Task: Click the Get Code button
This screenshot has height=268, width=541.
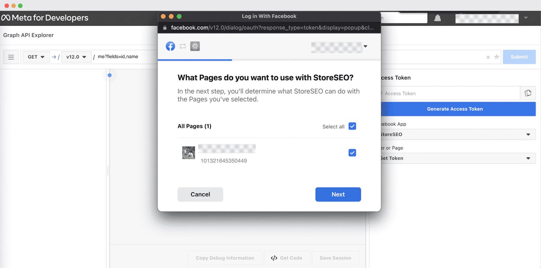Action: click(287, 258)
